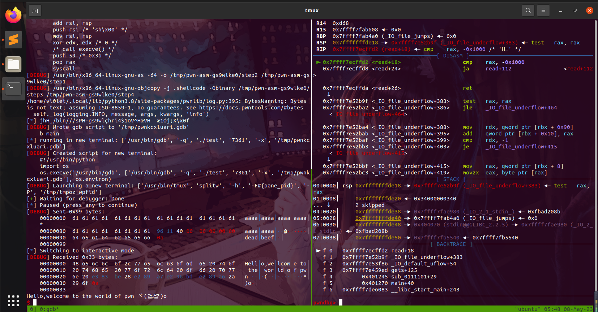Click _IO_file_underflow+383 disassembly line
The image size is (598, 312).
(417, 101)
